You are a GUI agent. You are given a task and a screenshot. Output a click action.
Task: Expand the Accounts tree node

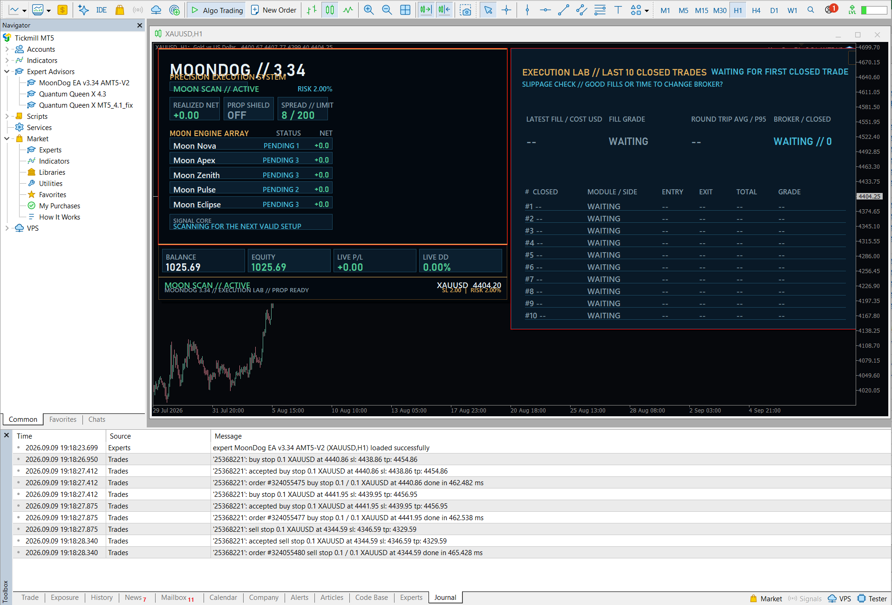(x=7, y=49)
